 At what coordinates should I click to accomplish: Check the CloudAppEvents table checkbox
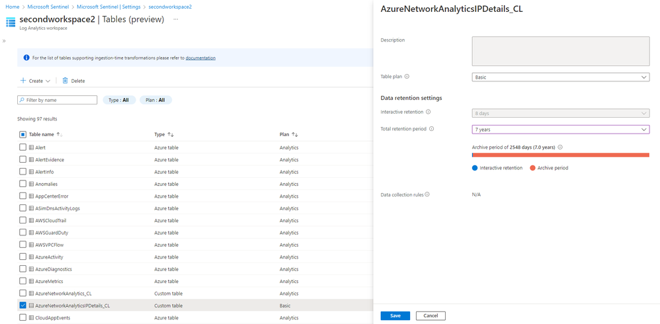[x=22, y=317]
